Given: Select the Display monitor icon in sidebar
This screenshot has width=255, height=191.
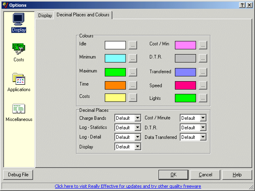Looking at the screenshot, I should (19, 19).
